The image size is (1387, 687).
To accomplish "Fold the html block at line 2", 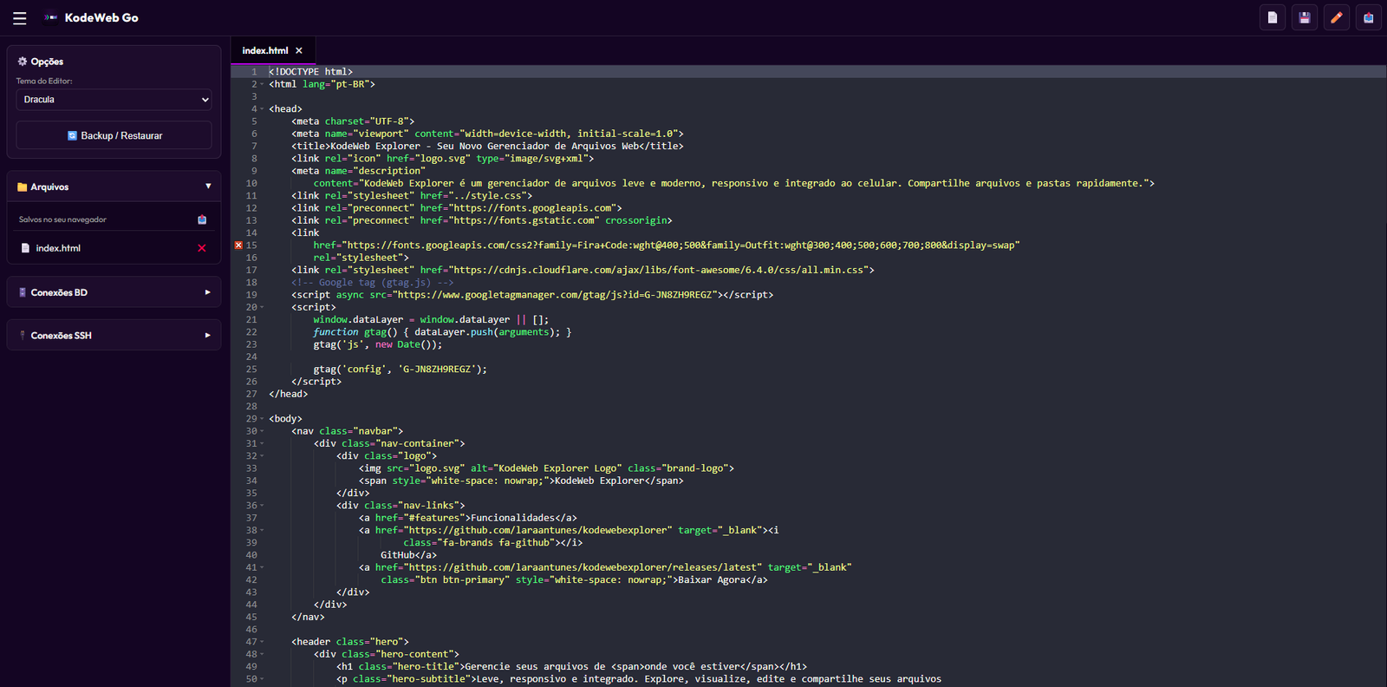I will 262,84.
